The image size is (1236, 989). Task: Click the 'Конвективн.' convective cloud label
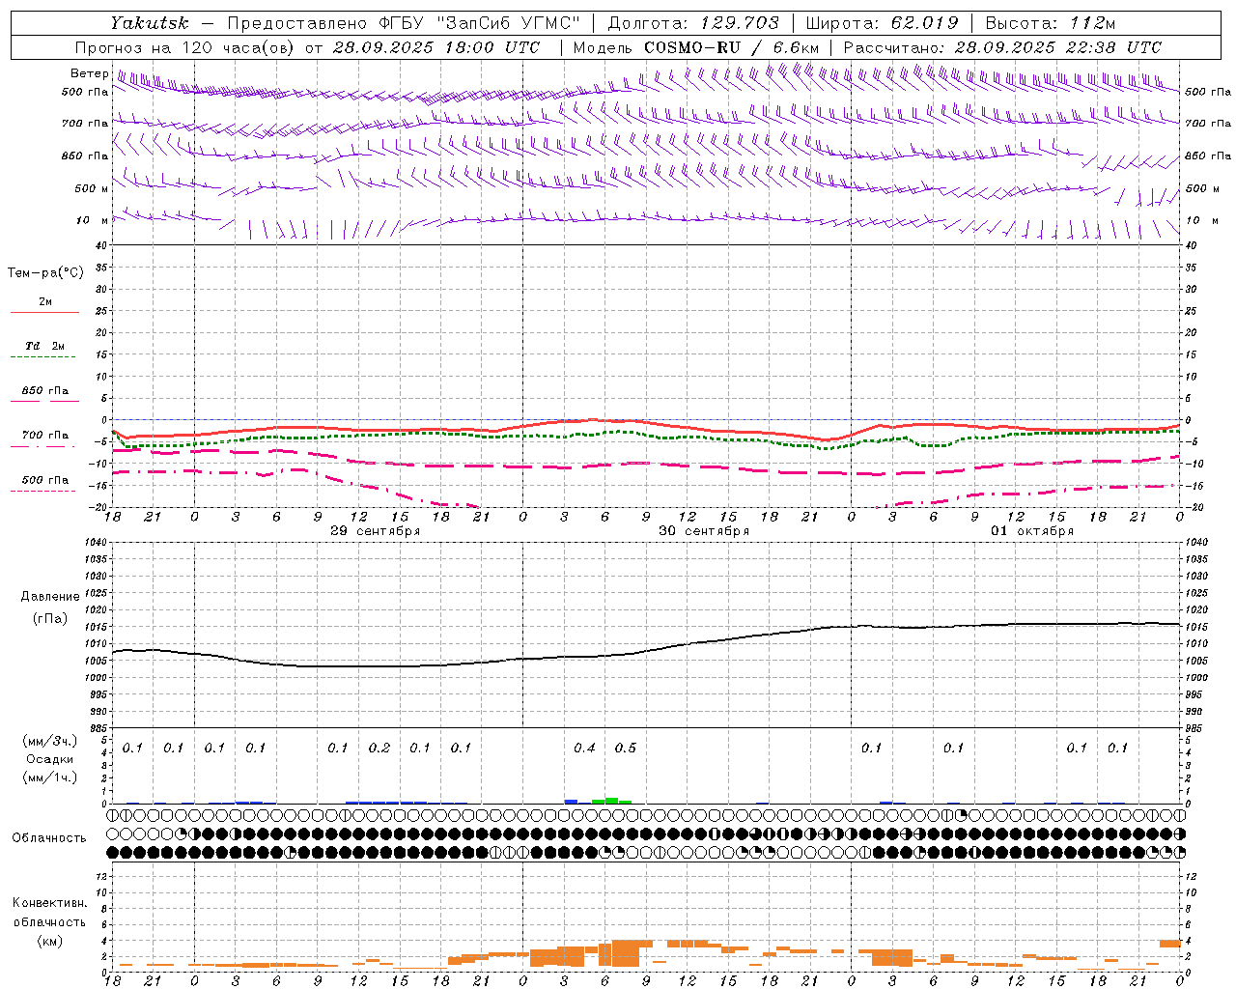point(49,903)
